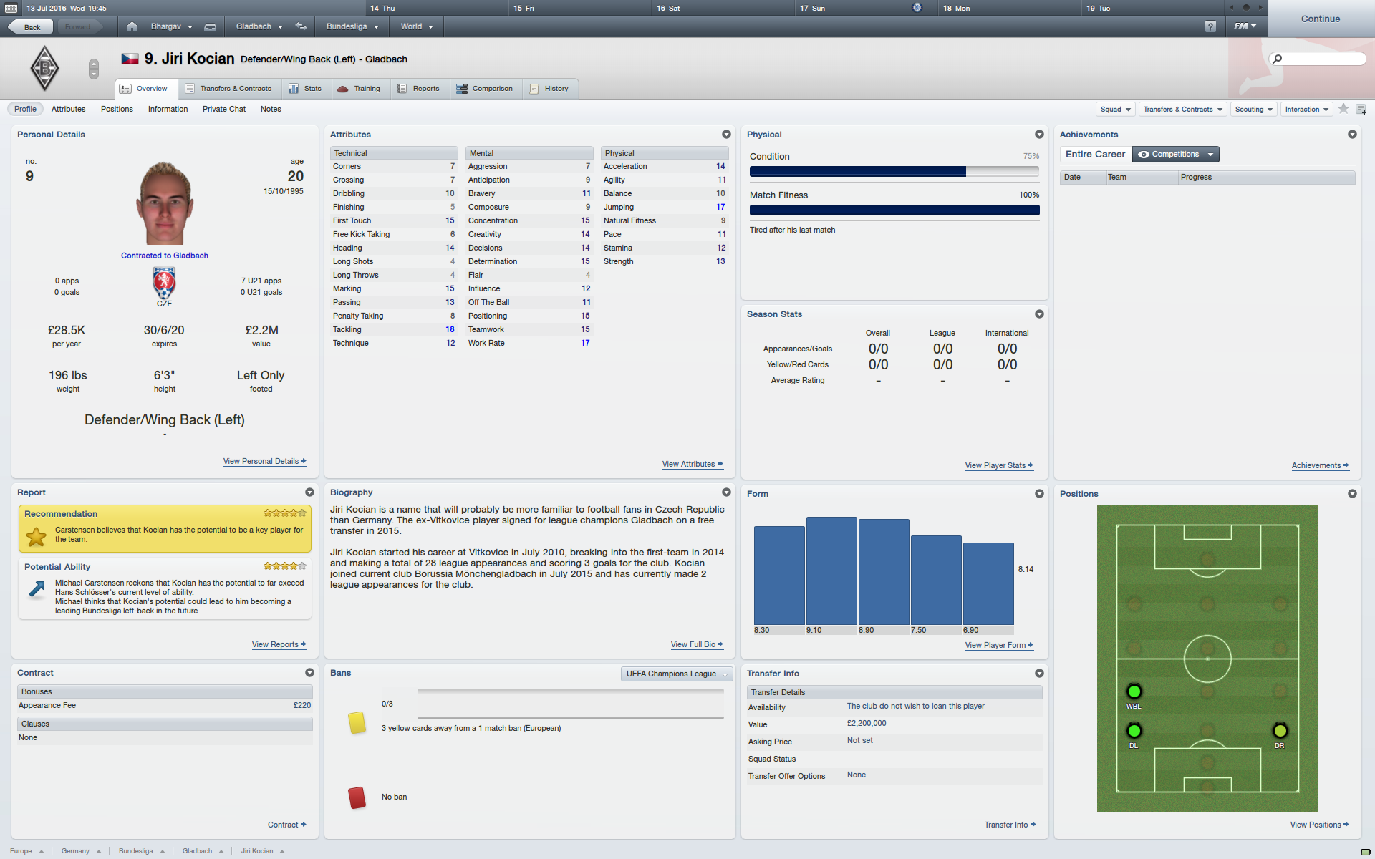Open the Squad dropdown
Viewport: 1375px width, 859px height.
[1116, 109]
